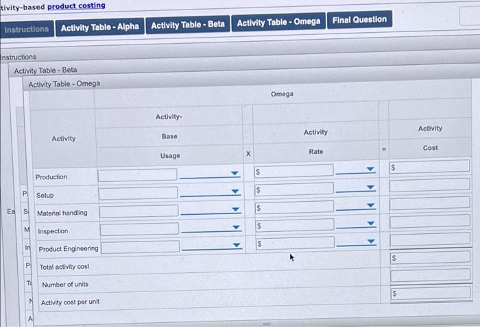Switch to Activity Table - Beta tab

pos(188,25)
